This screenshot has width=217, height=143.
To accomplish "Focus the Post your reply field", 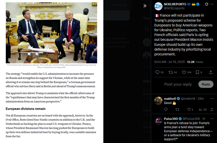I will point(178,84).
